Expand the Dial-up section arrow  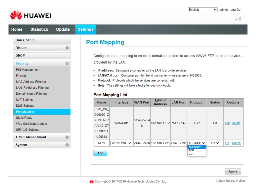coord(67,48)
